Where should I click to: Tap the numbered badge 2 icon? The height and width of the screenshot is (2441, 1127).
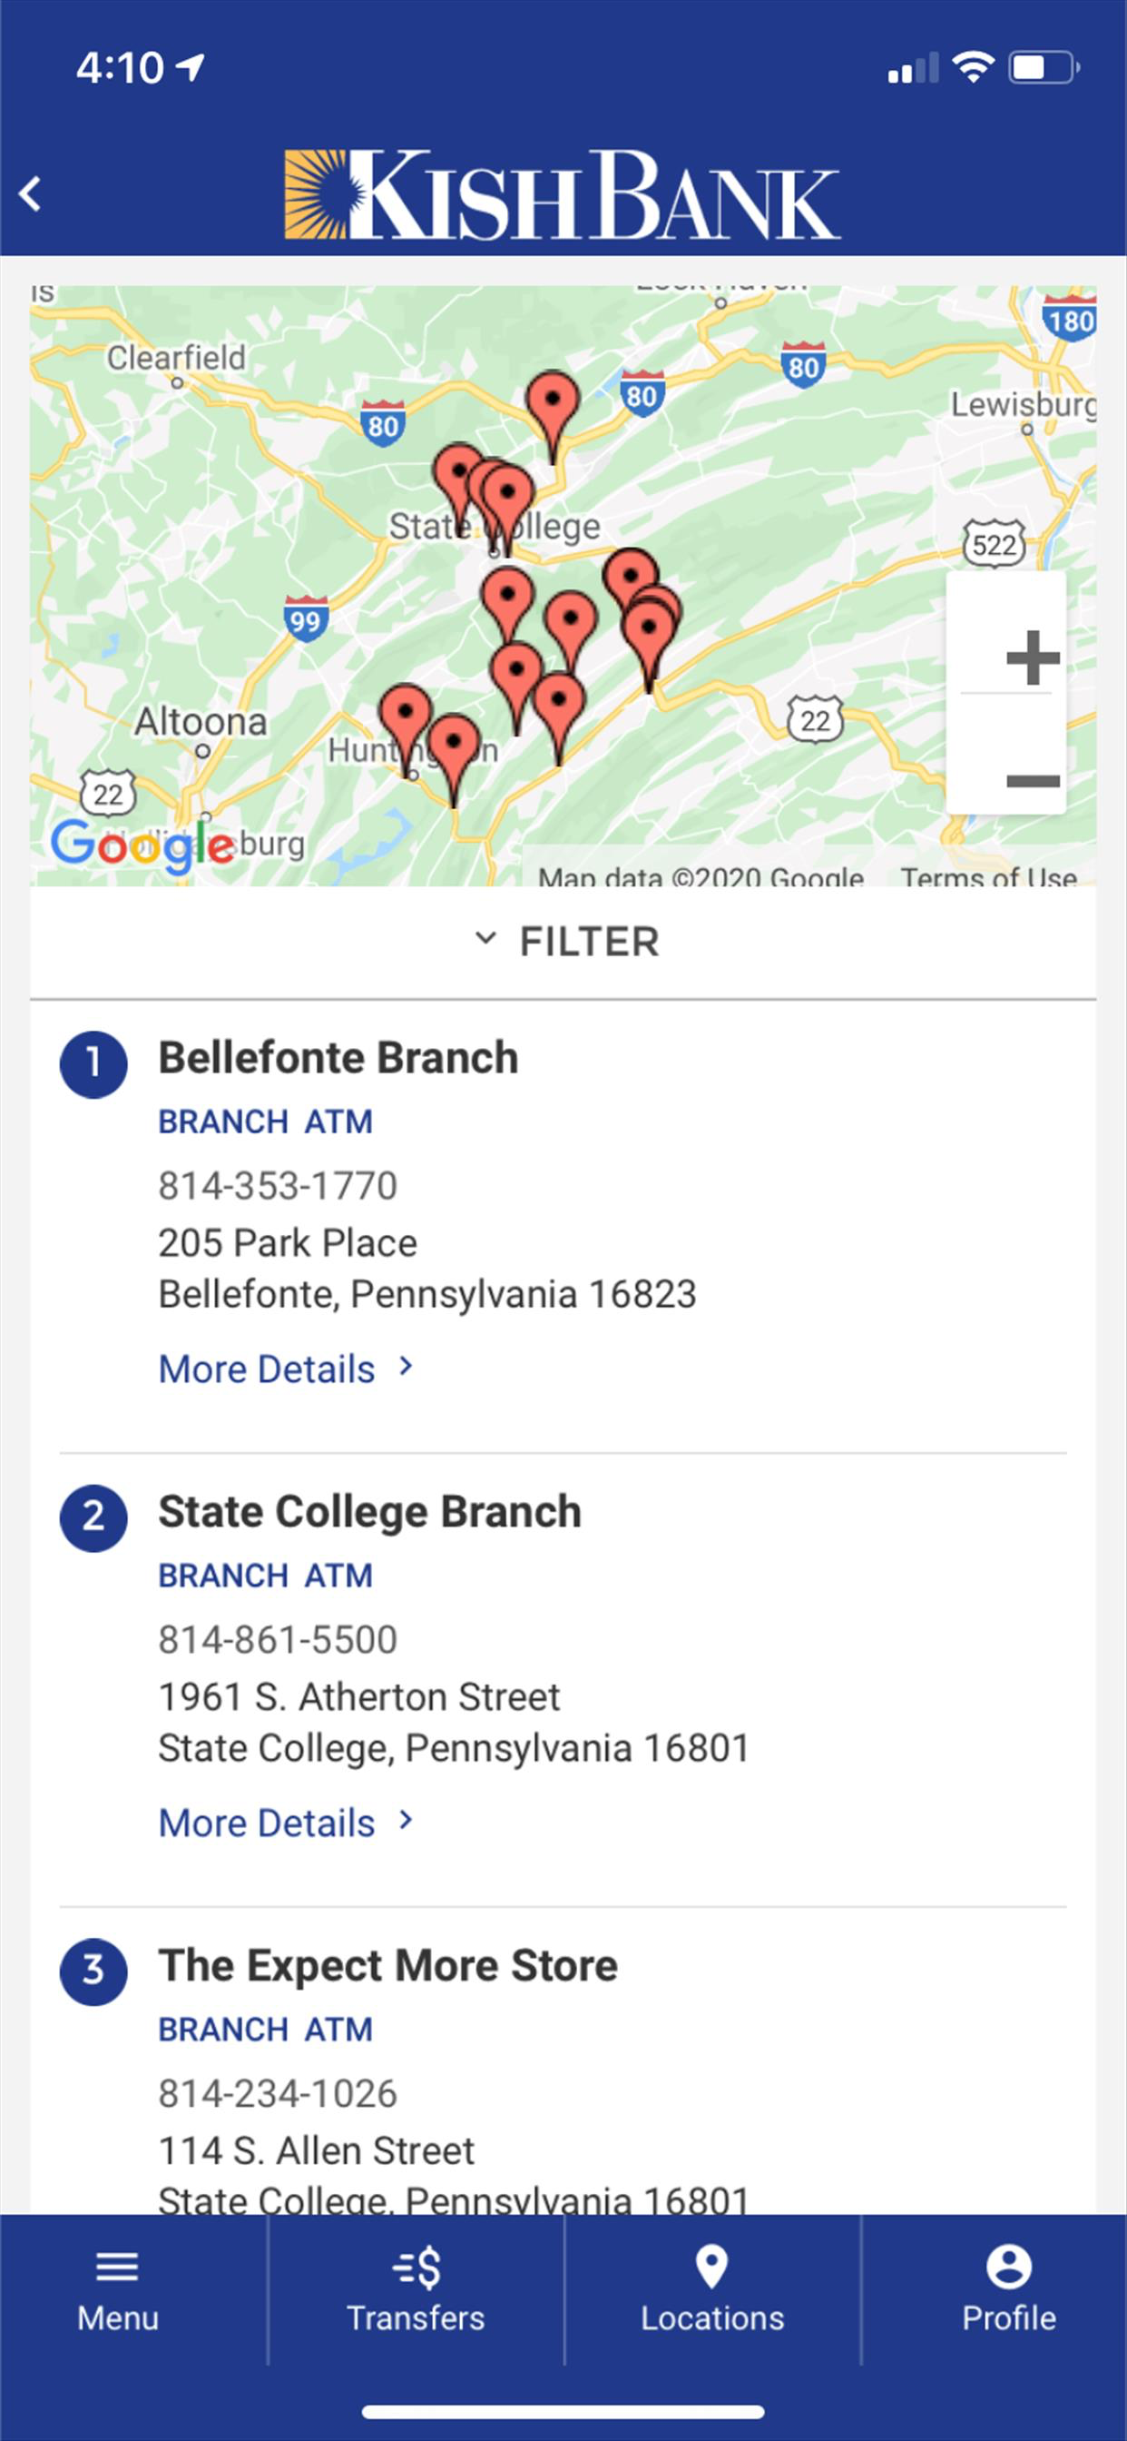click(93, 1517)
